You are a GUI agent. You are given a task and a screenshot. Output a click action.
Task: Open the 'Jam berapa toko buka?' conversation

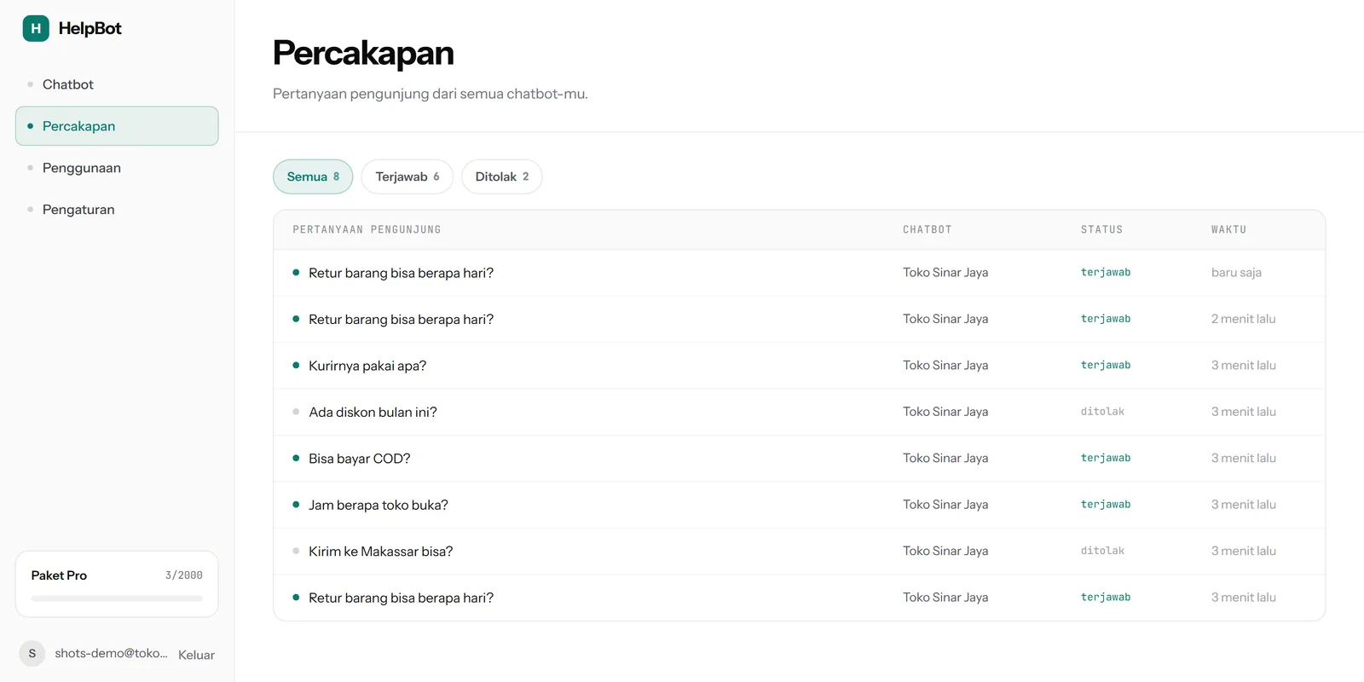[799, 505]
